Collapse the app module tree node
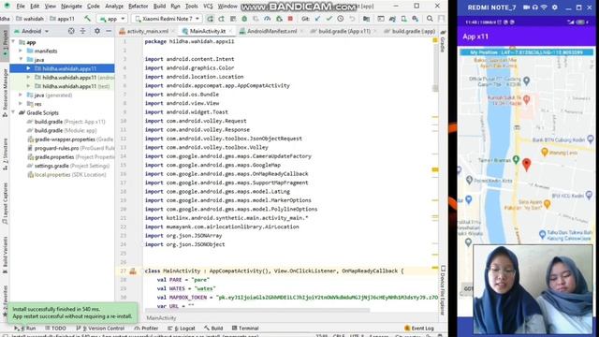This screenshot has height=337, width=599. pyautogui.click(x=14, y=42)
